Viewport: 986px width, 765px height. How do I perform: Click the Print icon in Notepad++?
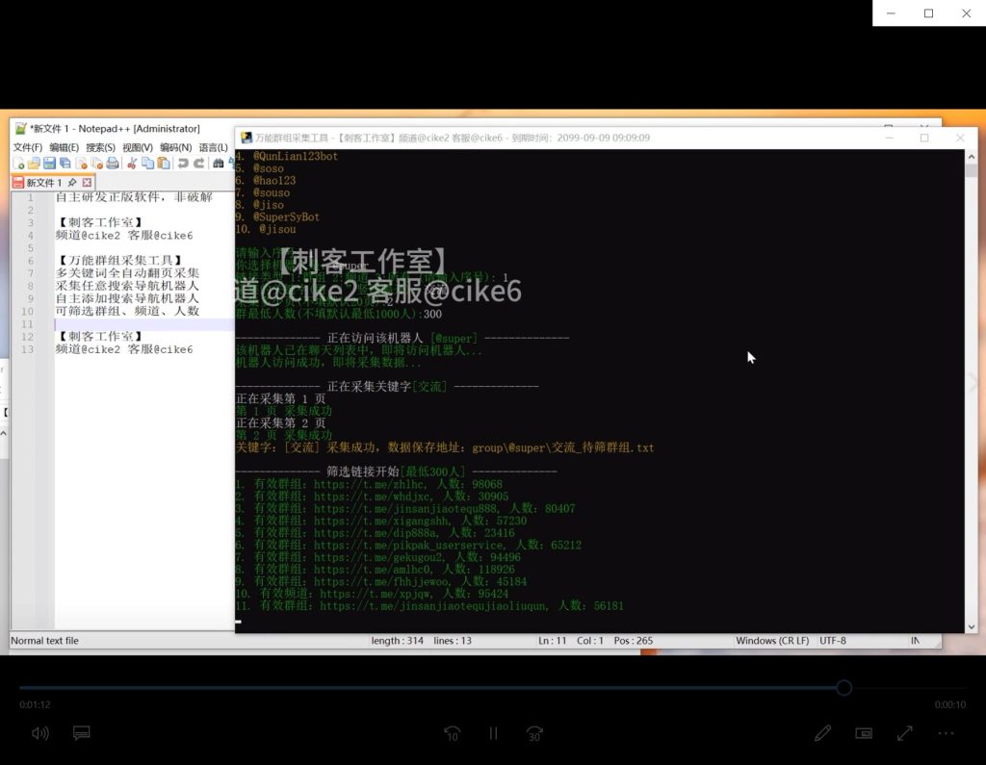[x=113, y=164]
